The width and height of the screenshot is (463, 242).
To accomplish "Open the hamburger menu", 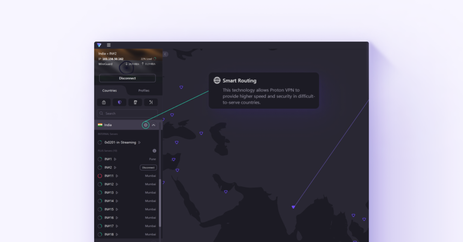I will pyautogui.click(x=109, y=45).
